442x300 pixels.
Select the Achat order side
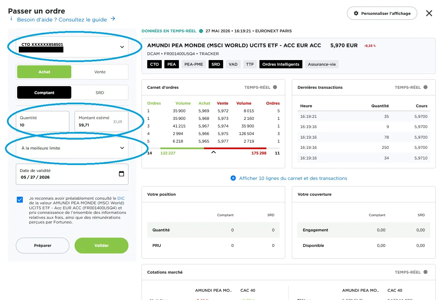pos(44,72)
